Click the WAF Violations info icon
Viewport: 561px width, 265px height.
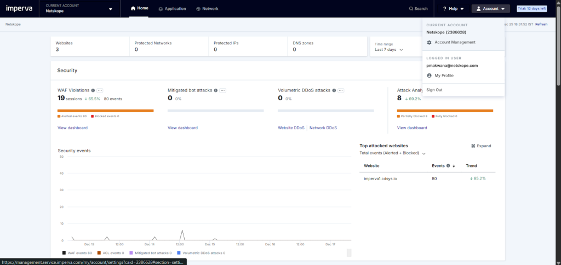click(93, 90)
